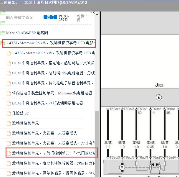The image size is (179, 177).
Task: Click the motor M symbol in the throttle unit
Action: (122, 167)
